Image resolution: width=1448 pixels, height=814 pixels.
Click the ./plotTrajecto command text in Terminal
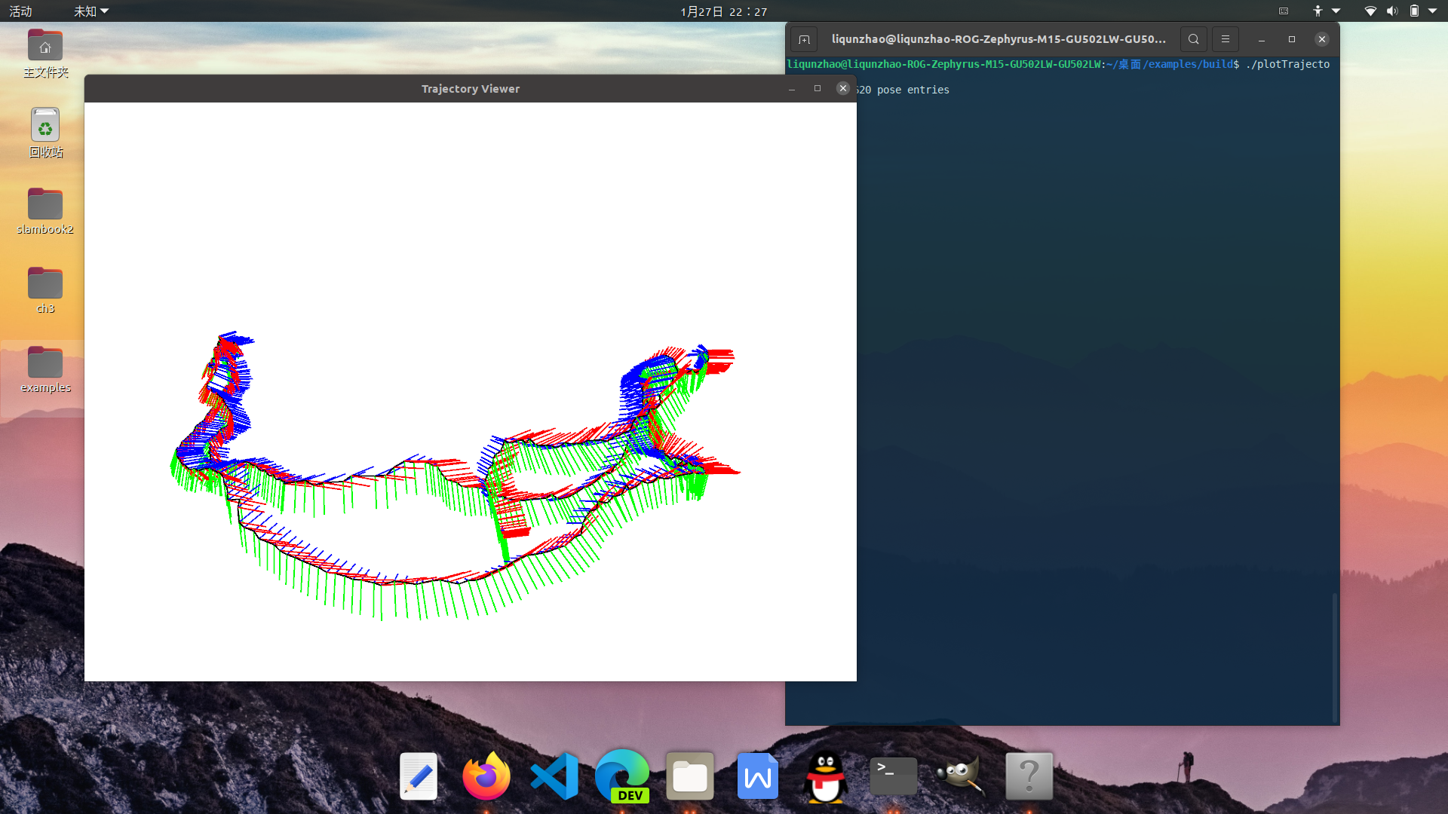1287,64
